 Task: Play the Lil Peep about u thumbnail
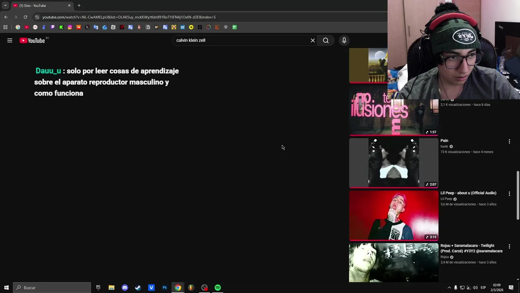click(394, 215)
